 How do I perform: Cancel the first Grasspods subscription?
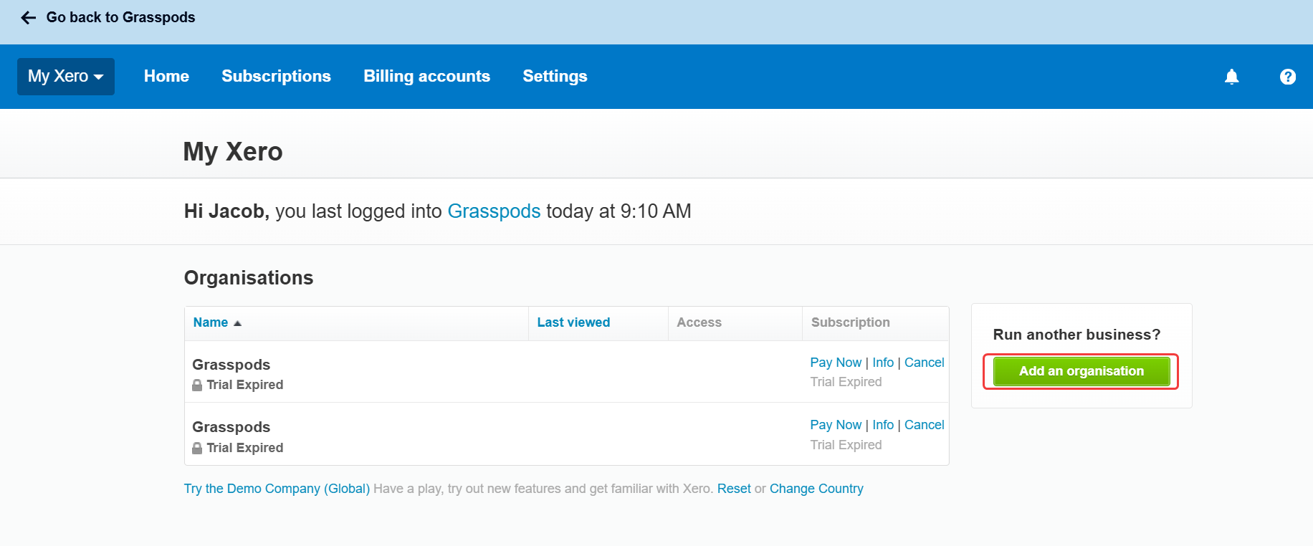click(x=924, y=363)
